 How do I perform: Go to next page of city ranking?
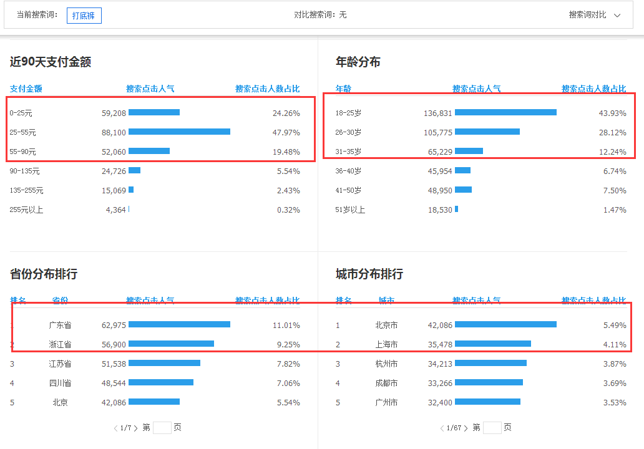[x=466, y=428]
